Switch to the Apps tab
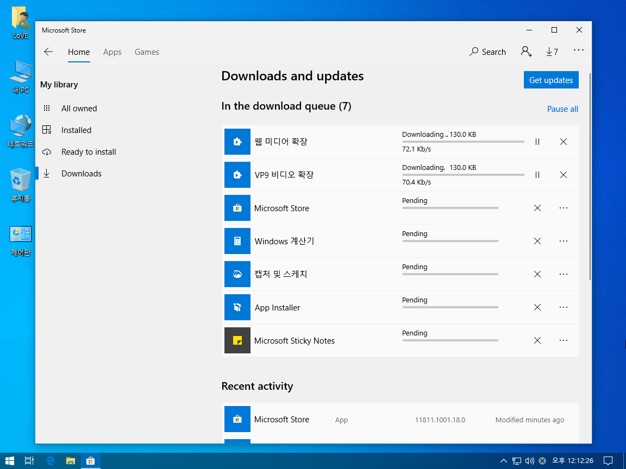This screenshot has width=626, height=469. coord(112,52)
